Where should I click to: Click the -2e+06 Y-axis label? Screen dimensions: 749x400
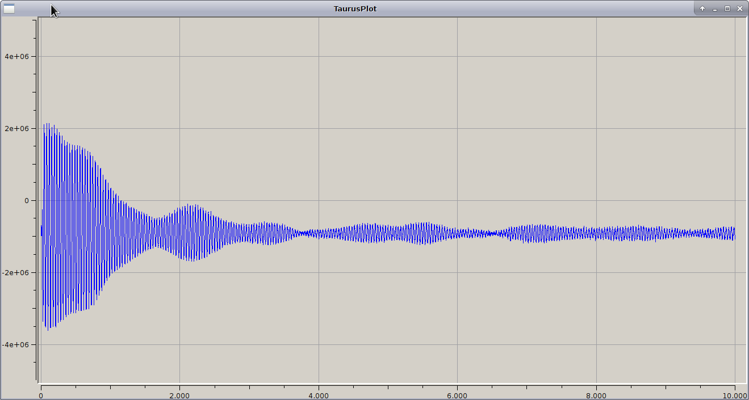pos(15,273)
